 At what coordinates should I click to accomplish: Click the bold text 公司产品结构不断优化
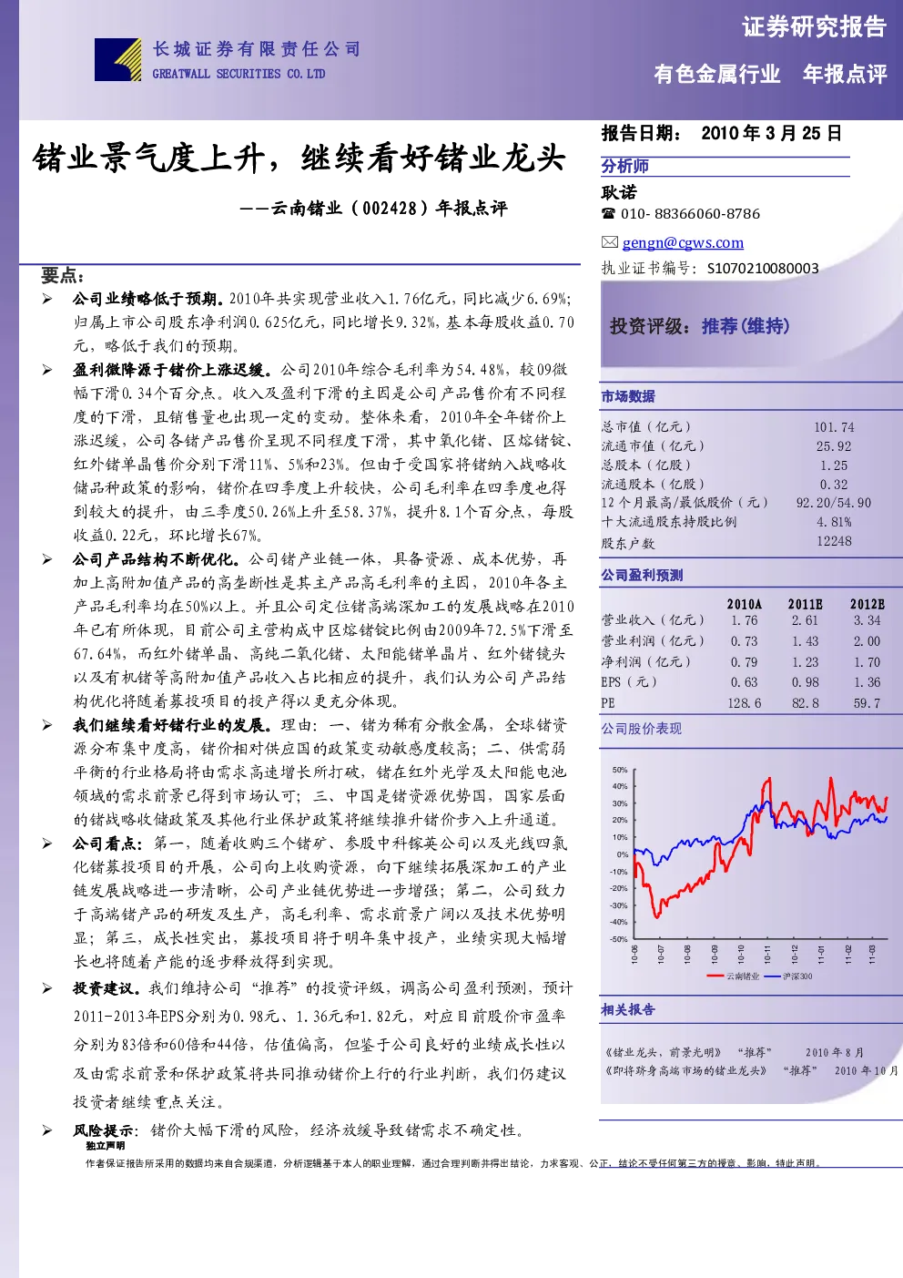point(157,559)
